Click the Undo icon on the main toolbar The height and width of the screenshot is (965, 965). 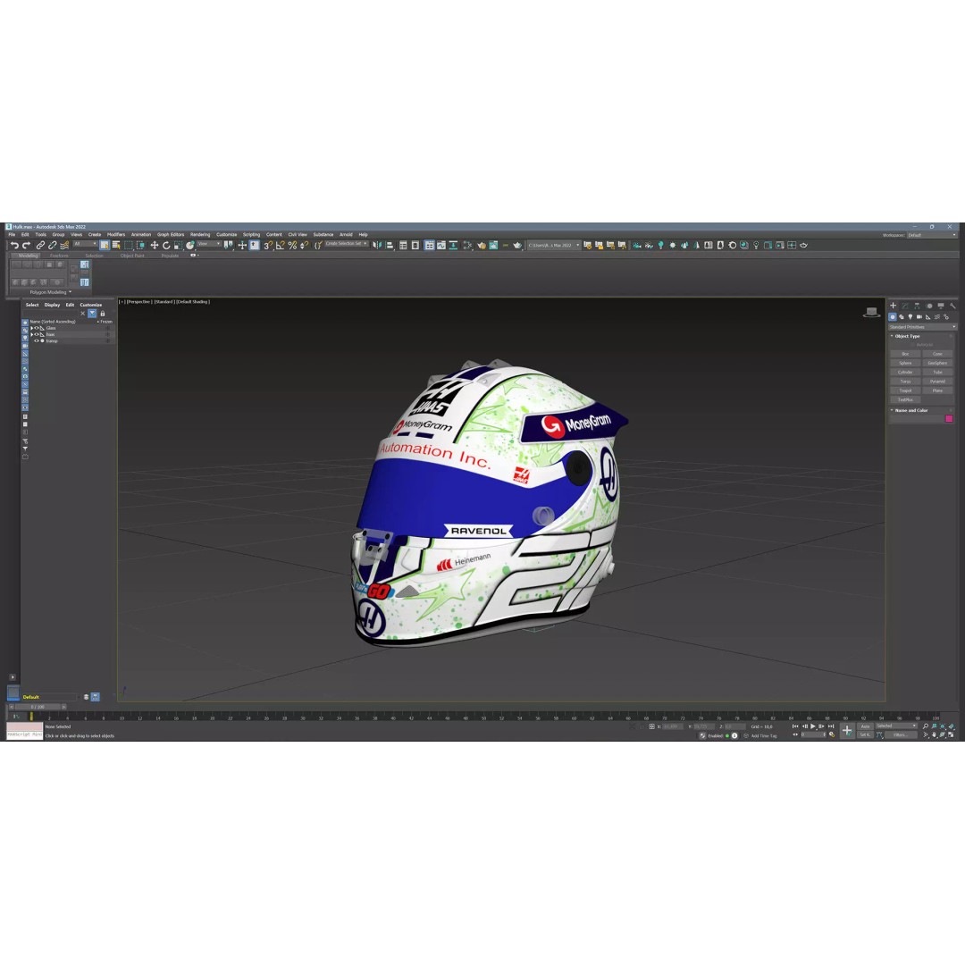[15, 243]
